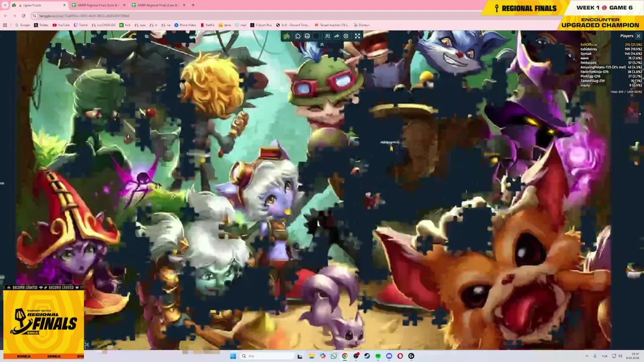Click the microphone tray icon
This screenshot has width=644, height=362.
coord(595,356)
